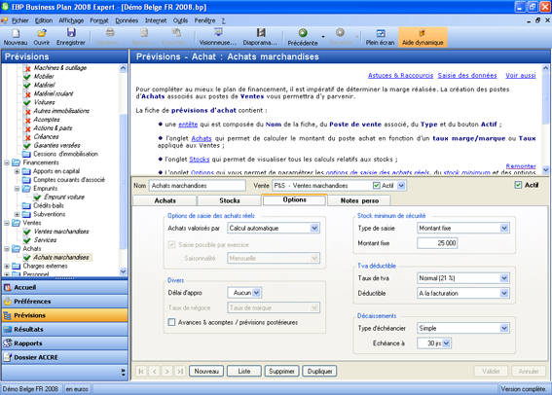Click the Nouveau toolbar icon
The height and width of the screenshot is (395, 552).
click(16, 37)
